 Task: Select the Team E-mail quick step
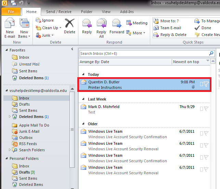167,28
